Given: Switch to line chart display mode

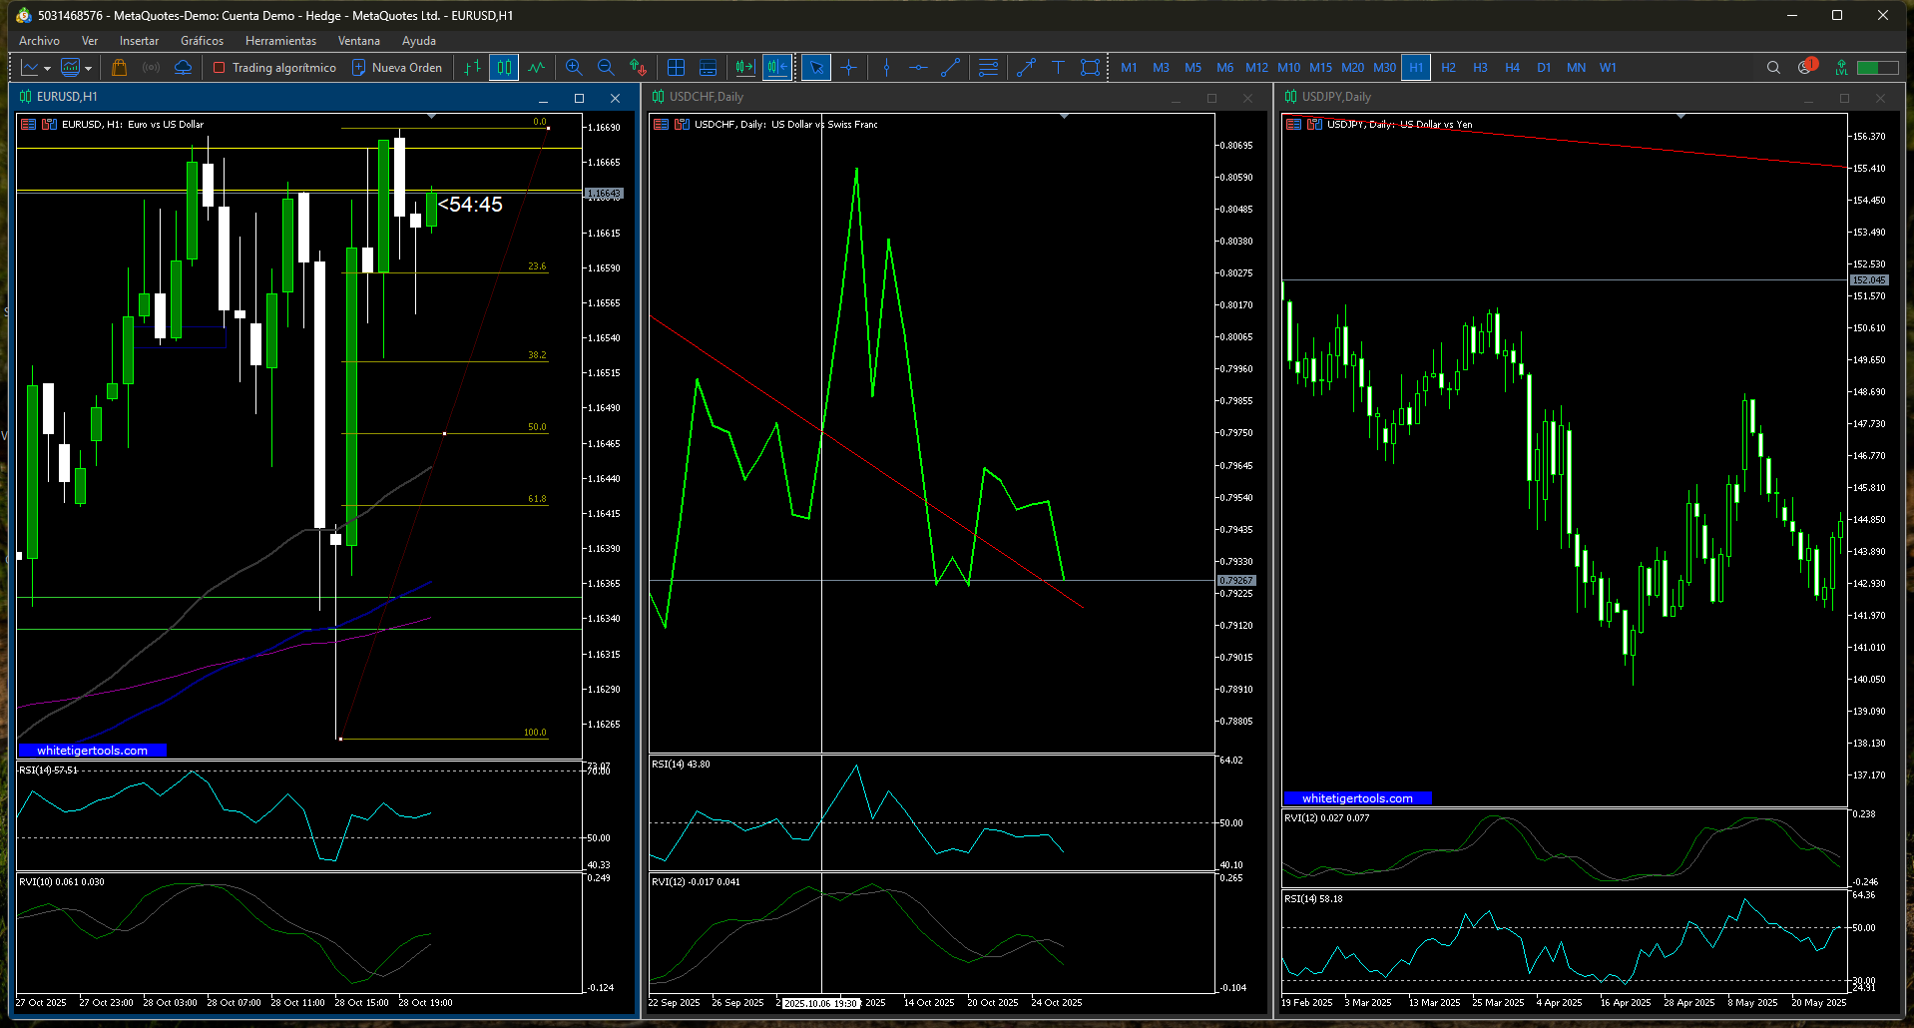Looking at the screenshot, I should pos(536,67).
